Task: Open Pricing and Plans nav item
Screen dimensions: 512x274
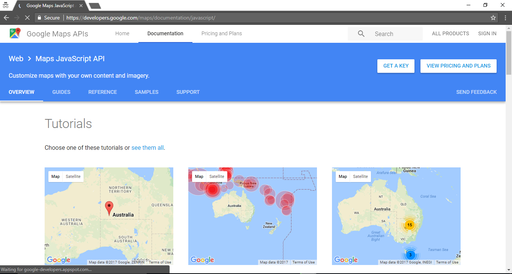Action: (222, 33)
